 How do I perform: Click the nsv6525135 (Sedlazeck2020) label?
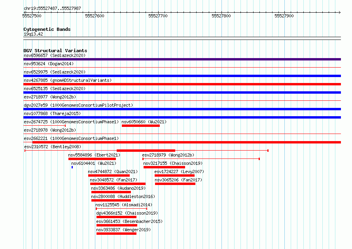click(x=55, y=89)
